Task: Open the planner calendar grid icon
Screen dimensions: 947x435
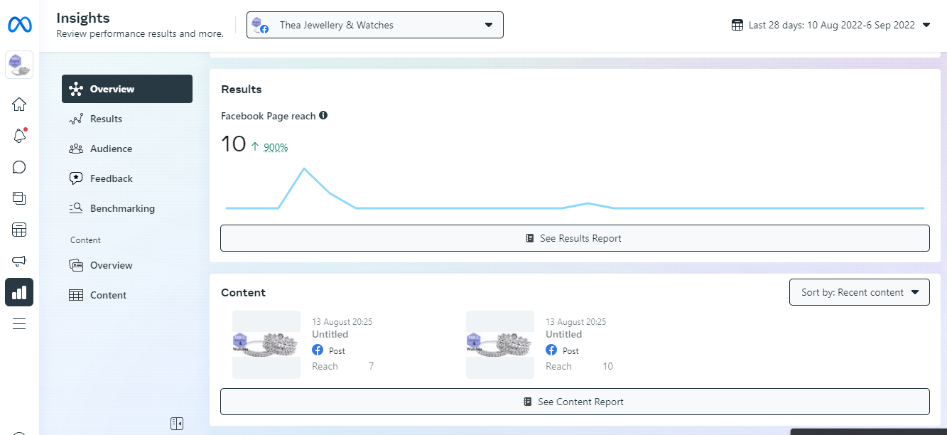Action: [19, 230]
